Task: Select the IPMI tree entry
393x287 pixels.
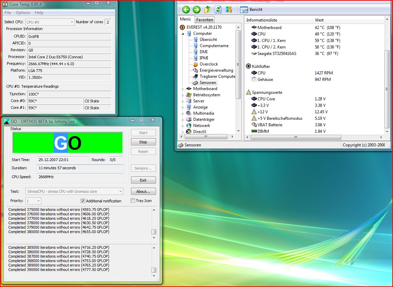Action: point(204,58)
